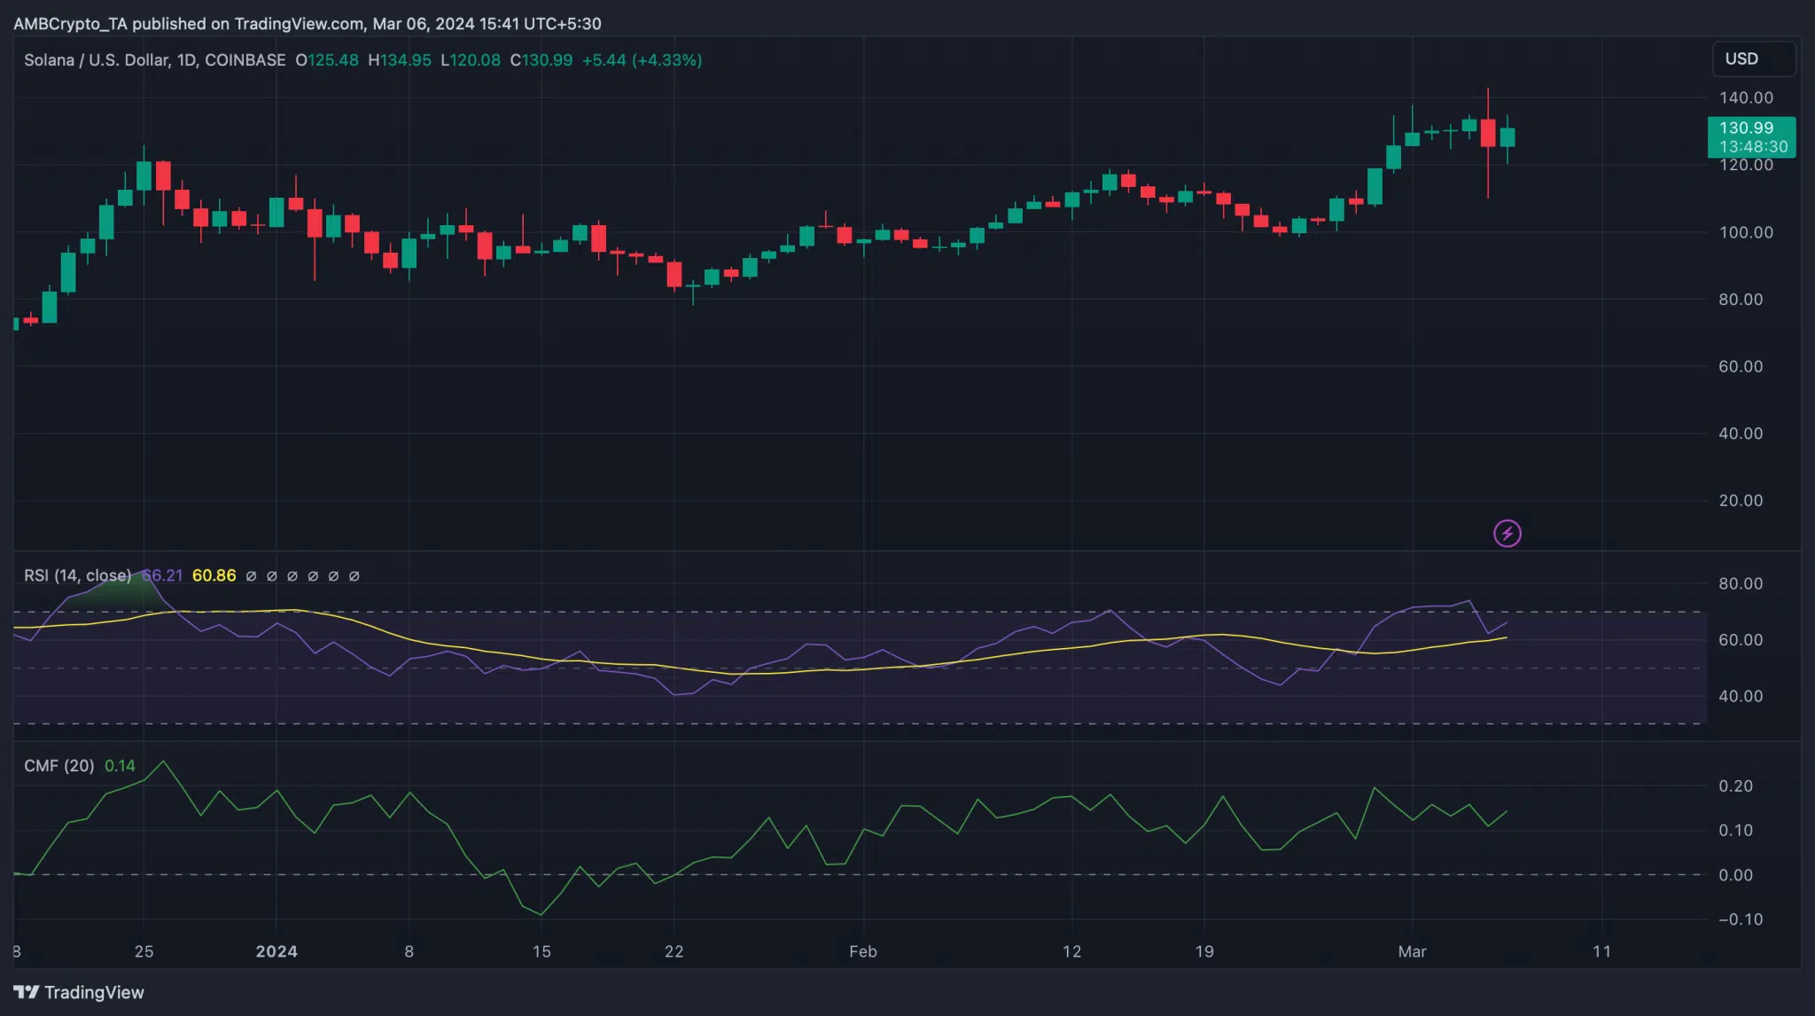Click the RSI value 66.21
Image resolution: width=1815 pixels, height=1016 pixels.
pyautogui.click(x=163, y=575)
